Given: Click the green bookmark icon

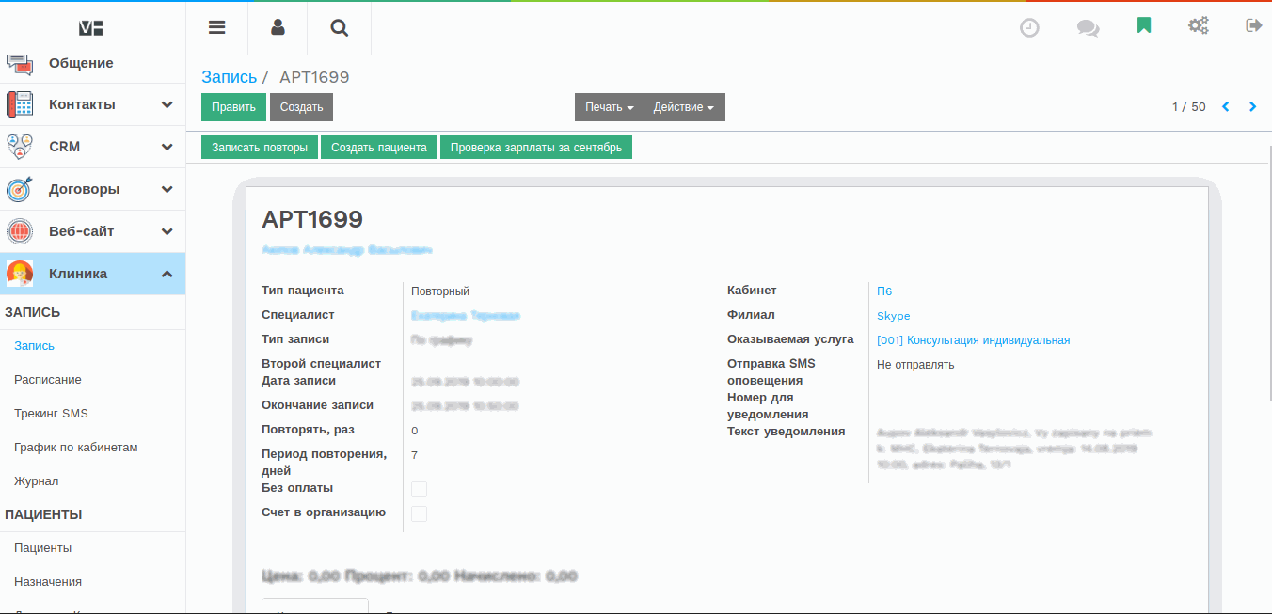Looking at the screenshot, I should coord(1143,25).
